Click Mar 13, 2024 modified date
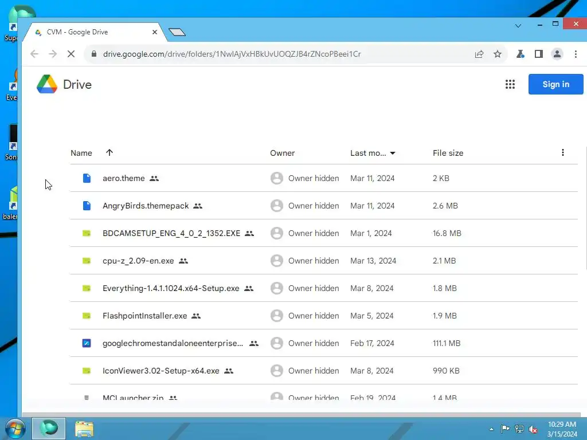Viewport: 587px width, 440px height. (373, 261)
